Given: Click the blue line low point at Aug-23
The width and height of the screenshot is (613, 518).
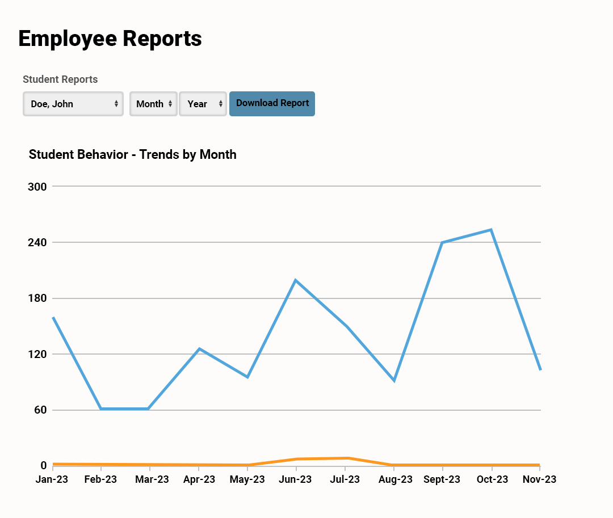Looking at the screenshot, I should coord(394,380).
